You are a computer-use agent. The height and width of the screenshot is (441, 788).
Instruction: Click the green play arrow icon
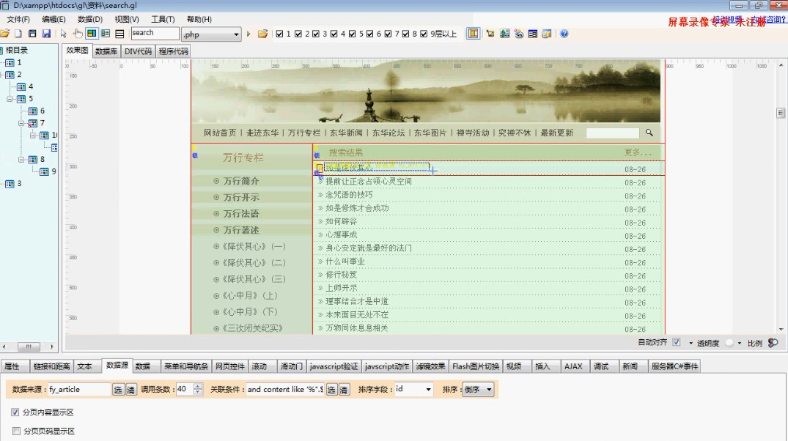pos(248,34)
